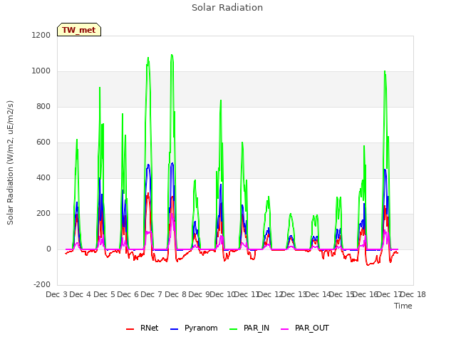Click the Pyranom legend entry
456x342 pixels.
click(194, 328)
